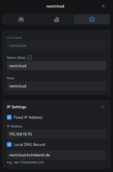Open the binoculars overview tab

click(x=21, y=19)
